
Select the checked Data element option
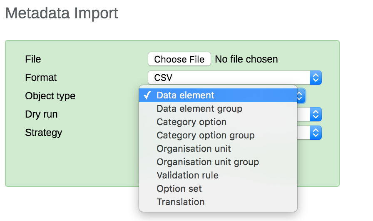185,95
